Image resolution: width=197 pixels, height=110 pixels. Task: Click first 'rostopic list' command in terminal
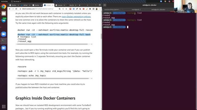134,13
